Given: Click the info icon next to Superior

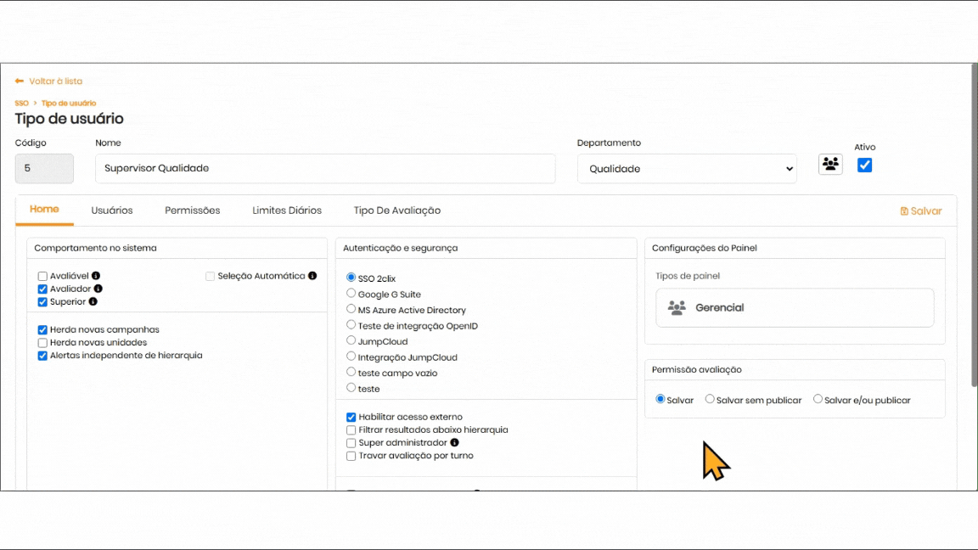Looking at the screenshot, I should [x=93, y=302].
